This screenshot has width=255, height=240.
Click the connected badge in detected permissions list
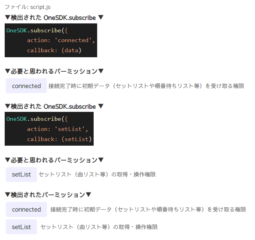(26, 209)
